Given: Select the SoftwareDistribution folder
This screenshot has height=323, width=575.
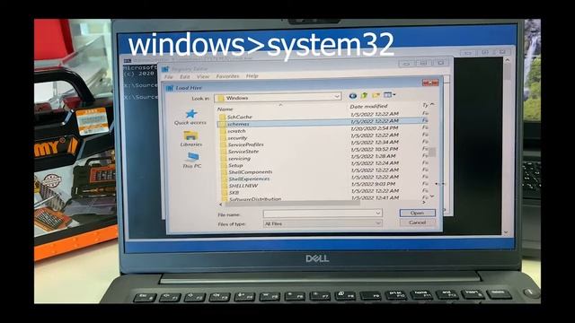Looking at the screenshot, I should click(x=255, y=199).
